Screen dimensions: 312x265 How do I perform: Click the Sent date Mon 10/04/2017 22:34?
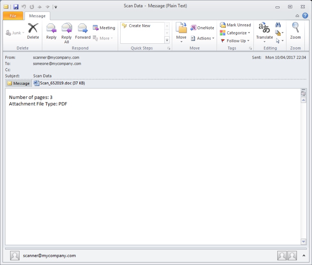[x=285, y=58]
